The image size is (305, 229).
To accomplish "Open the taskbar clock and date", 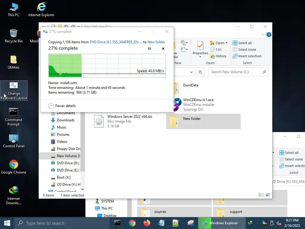I will tap(292, 223).
